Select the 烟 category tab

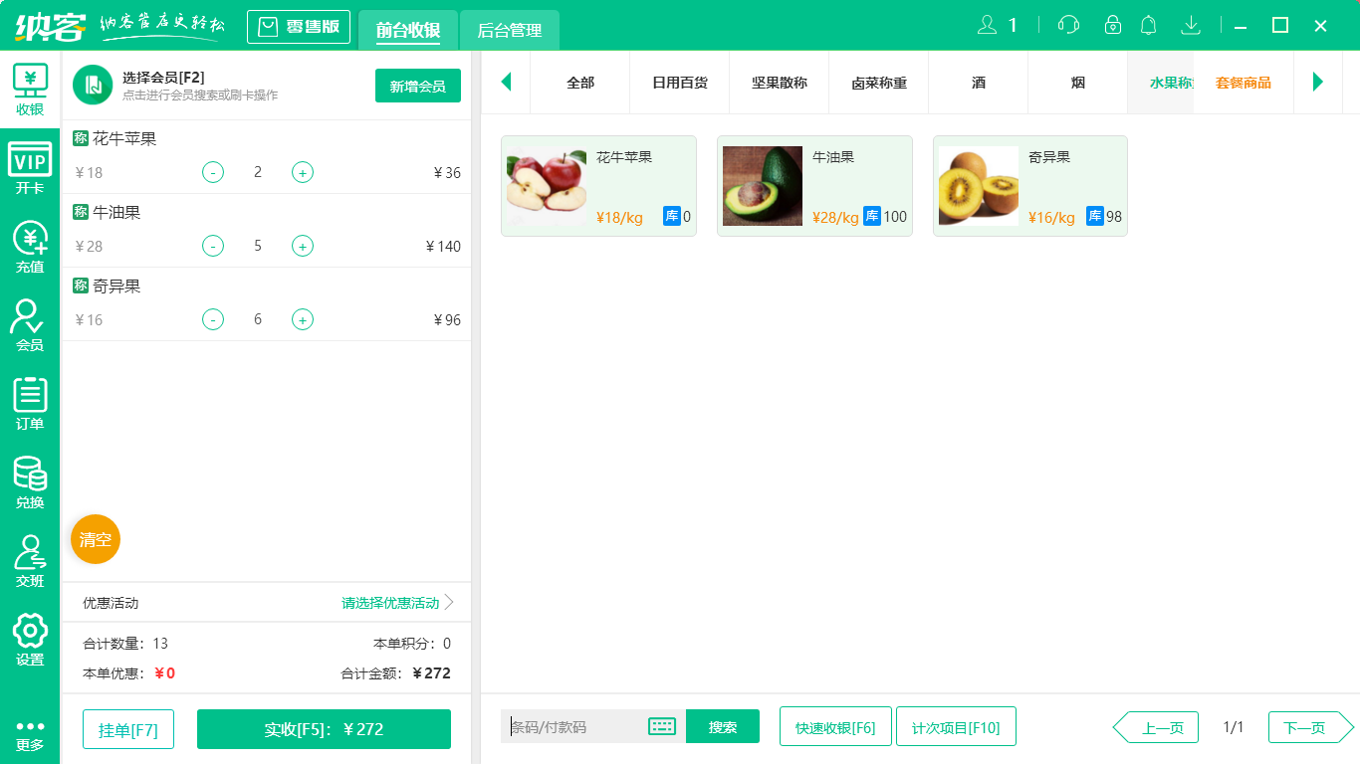[1078, 83]
